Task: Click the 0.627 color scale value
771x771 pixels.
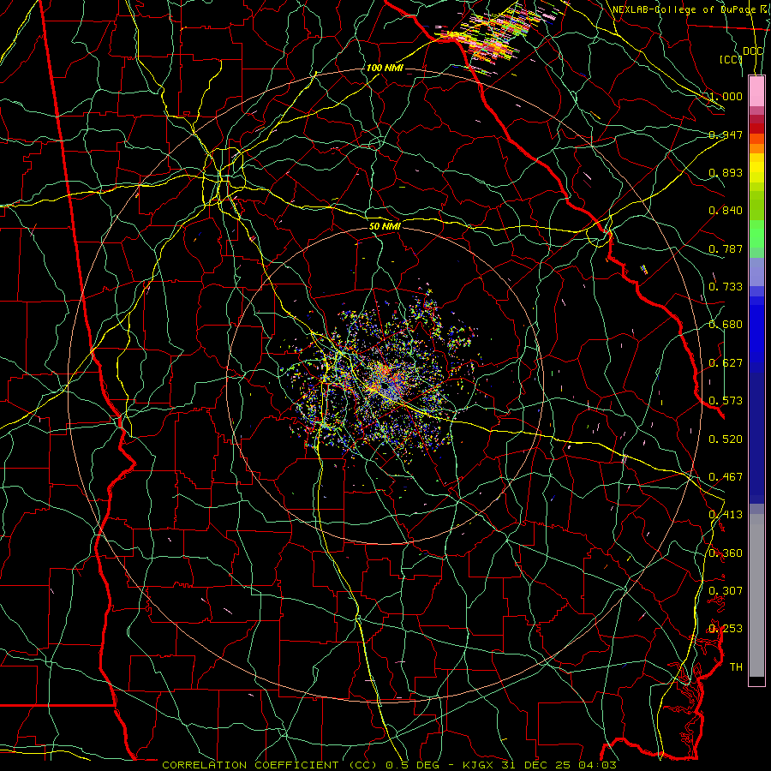Action: coord(726,362)
